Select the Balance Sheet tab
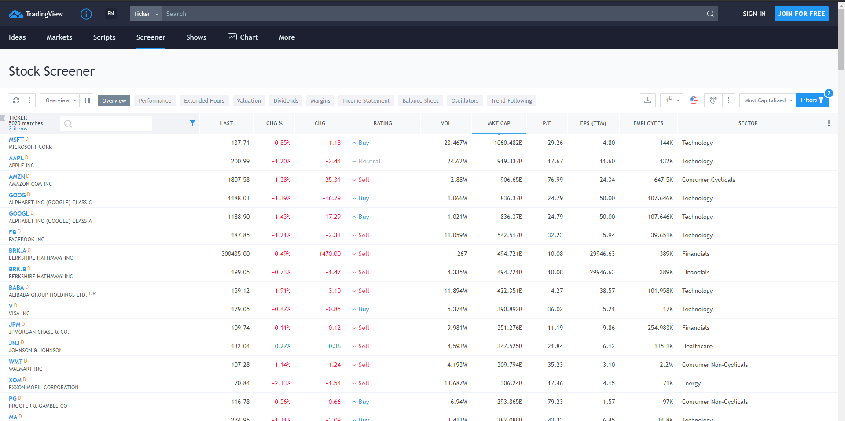Image resolution: width=845 pixels, height=421 pixels. click(420, 100)
